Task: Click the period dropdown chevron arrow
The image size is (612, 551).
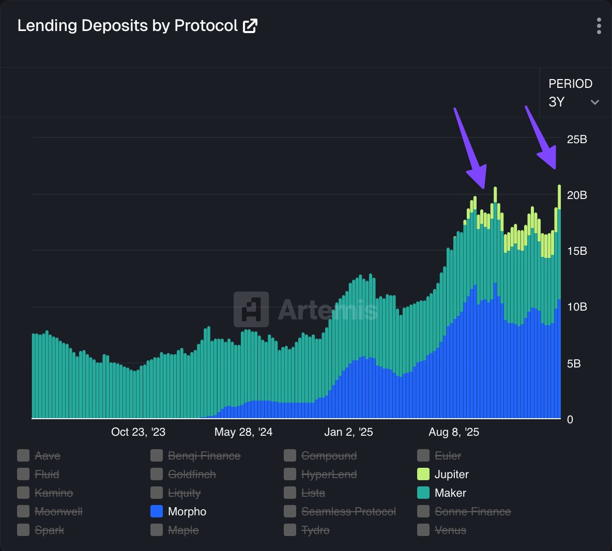Action: click(x=595, y=102)
